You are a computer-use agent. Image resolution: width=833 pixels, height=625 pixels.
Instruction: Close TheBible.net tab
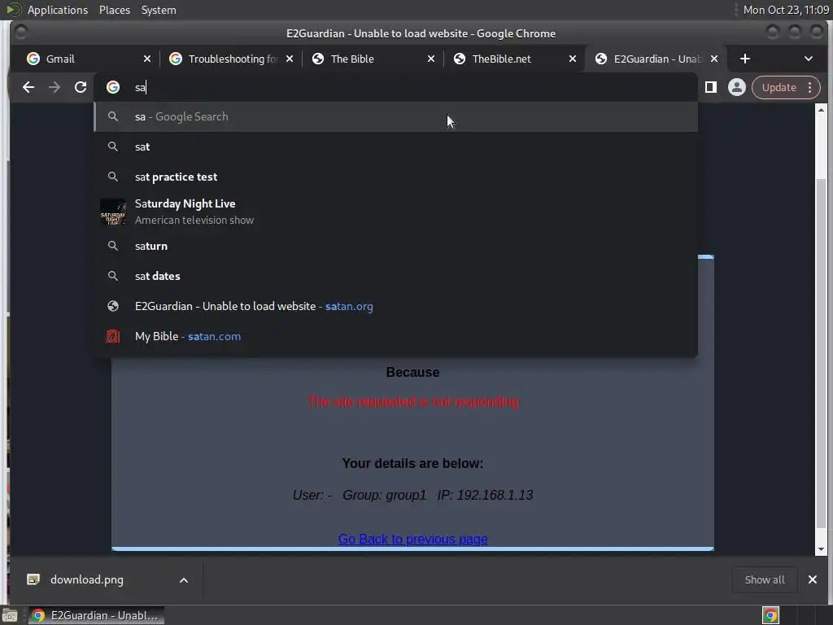tap(572, 59)
